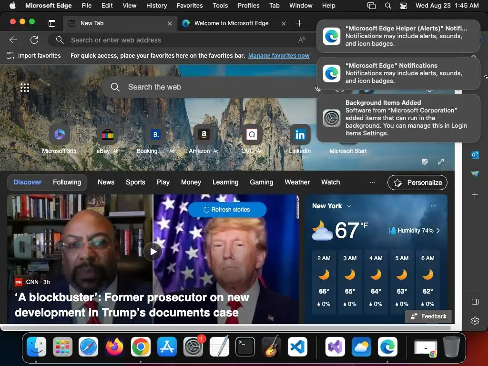Open Finder from the Dock

[36, 347]
